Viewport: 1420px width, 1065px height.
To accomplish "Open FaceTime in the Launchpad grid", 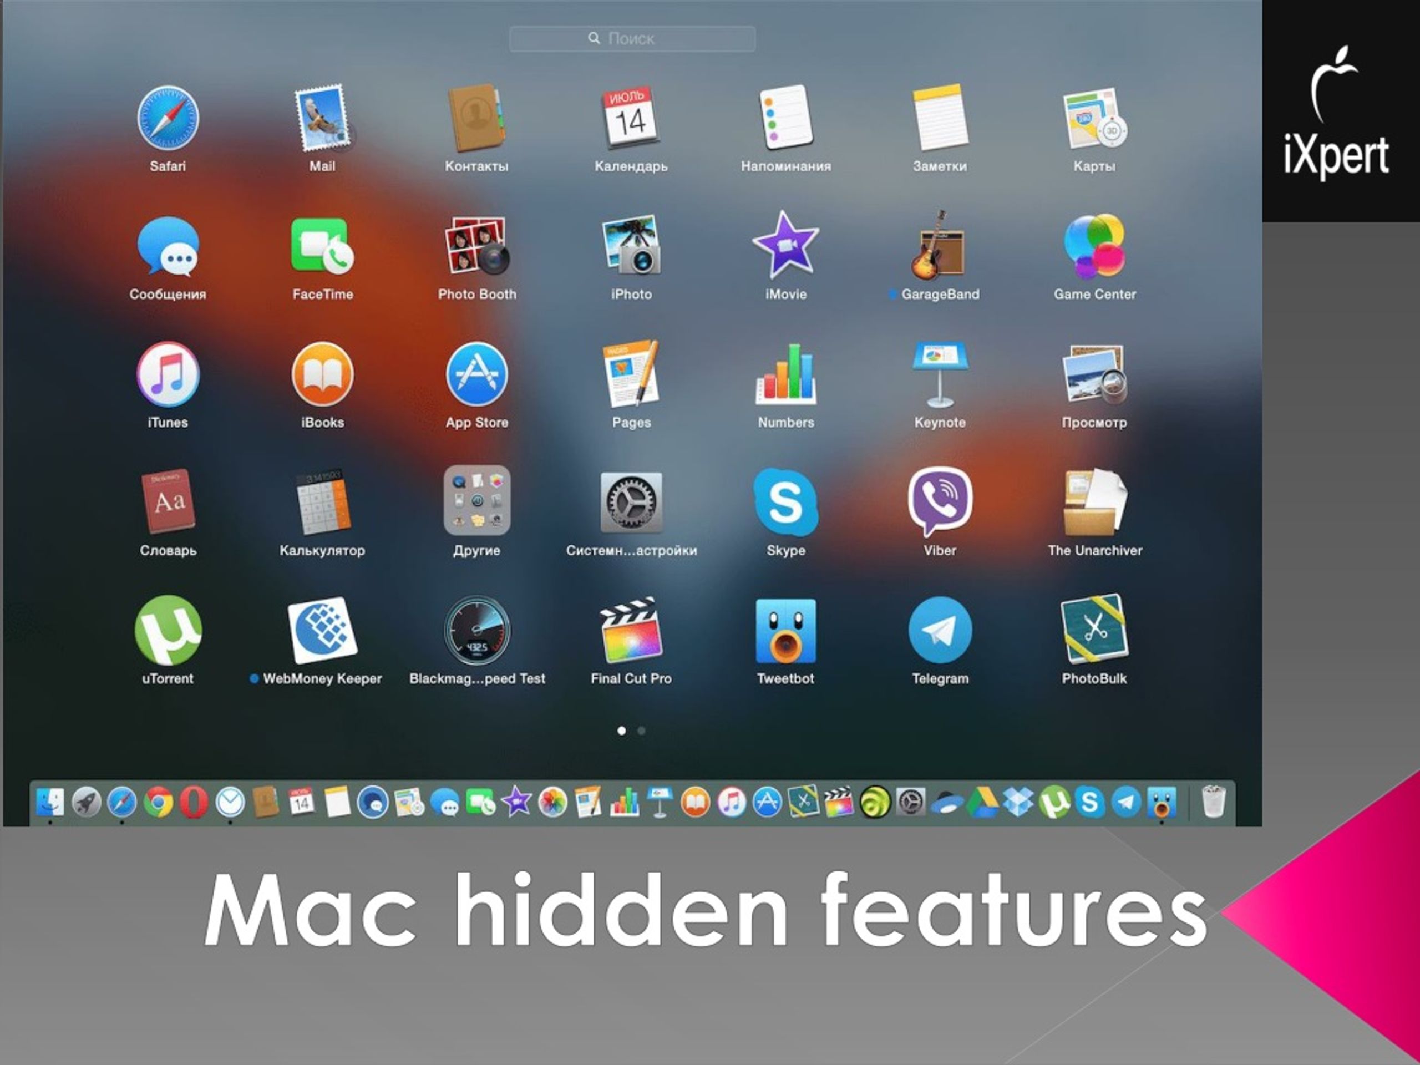I will pyautogui.click(x=322, y=247).
